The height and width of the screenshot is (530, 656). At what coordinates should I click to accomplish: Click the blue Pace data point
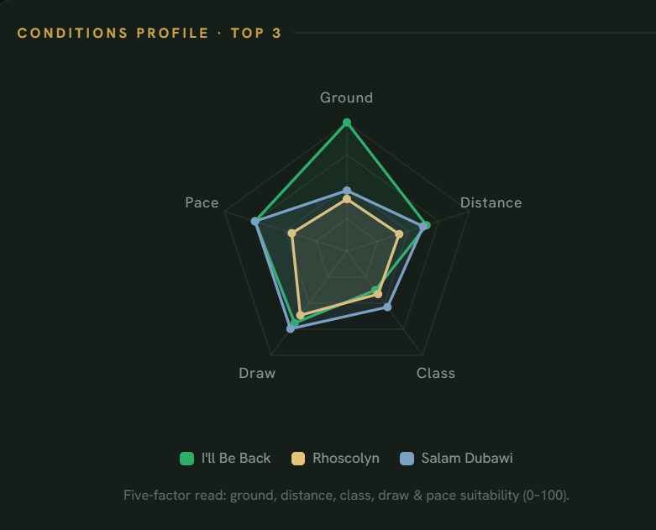pos(255,221)
